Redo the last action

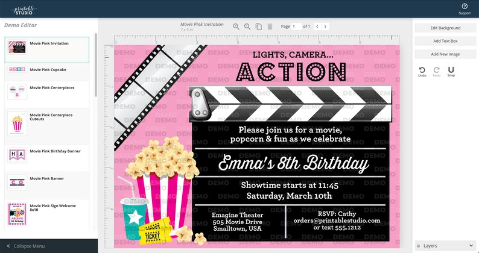tap(437, 72)
